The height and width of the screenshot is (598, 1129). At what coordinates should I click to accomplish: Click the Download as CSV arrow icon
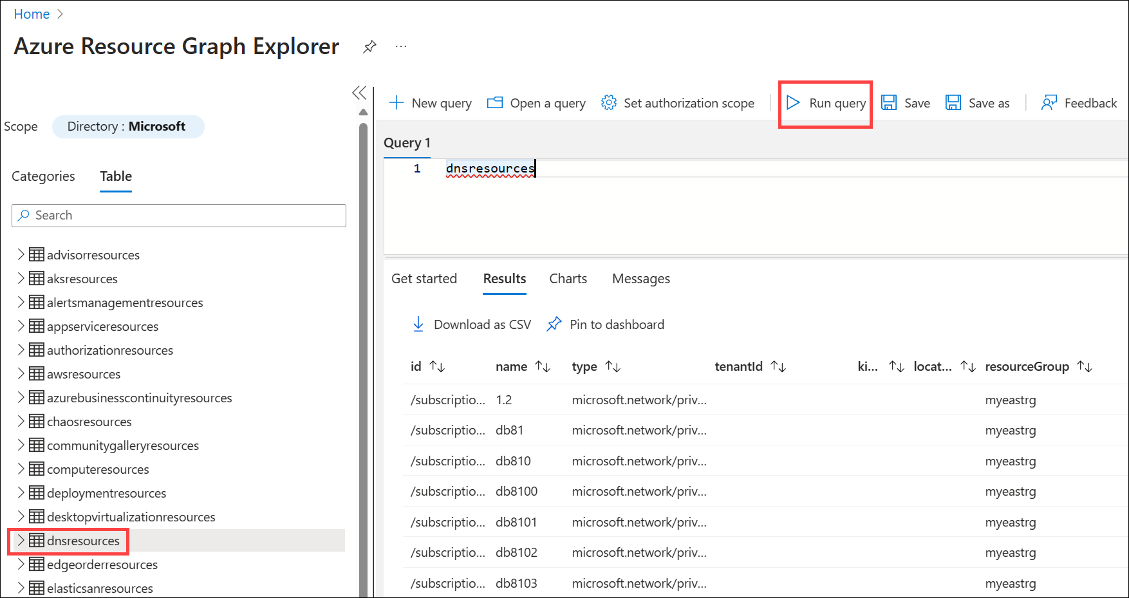[x=418, y=324]
